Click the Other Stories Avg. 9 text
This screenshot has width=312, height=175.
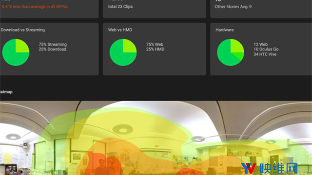tap(233, 6)
